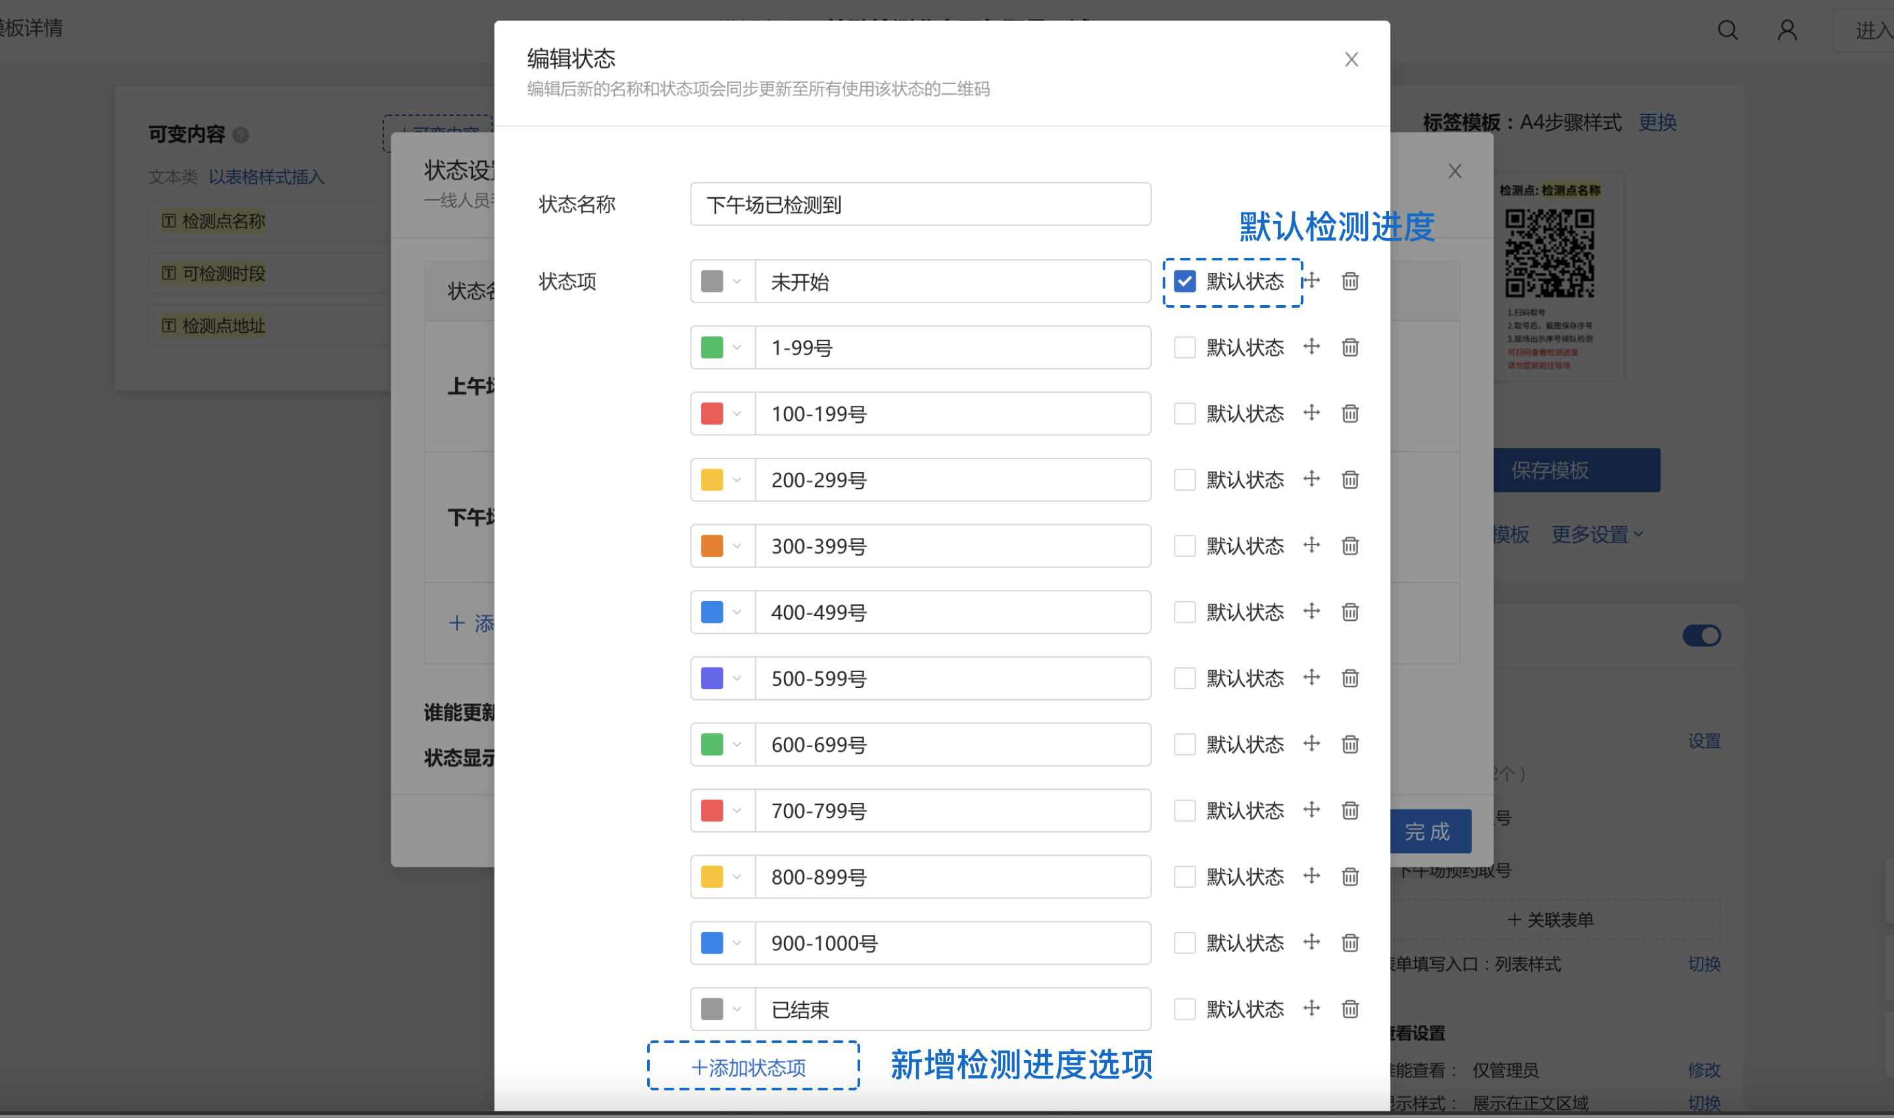Delete the 800-899号 status item
This screenshot has height=1118, width=1894.
(1349, 878)
